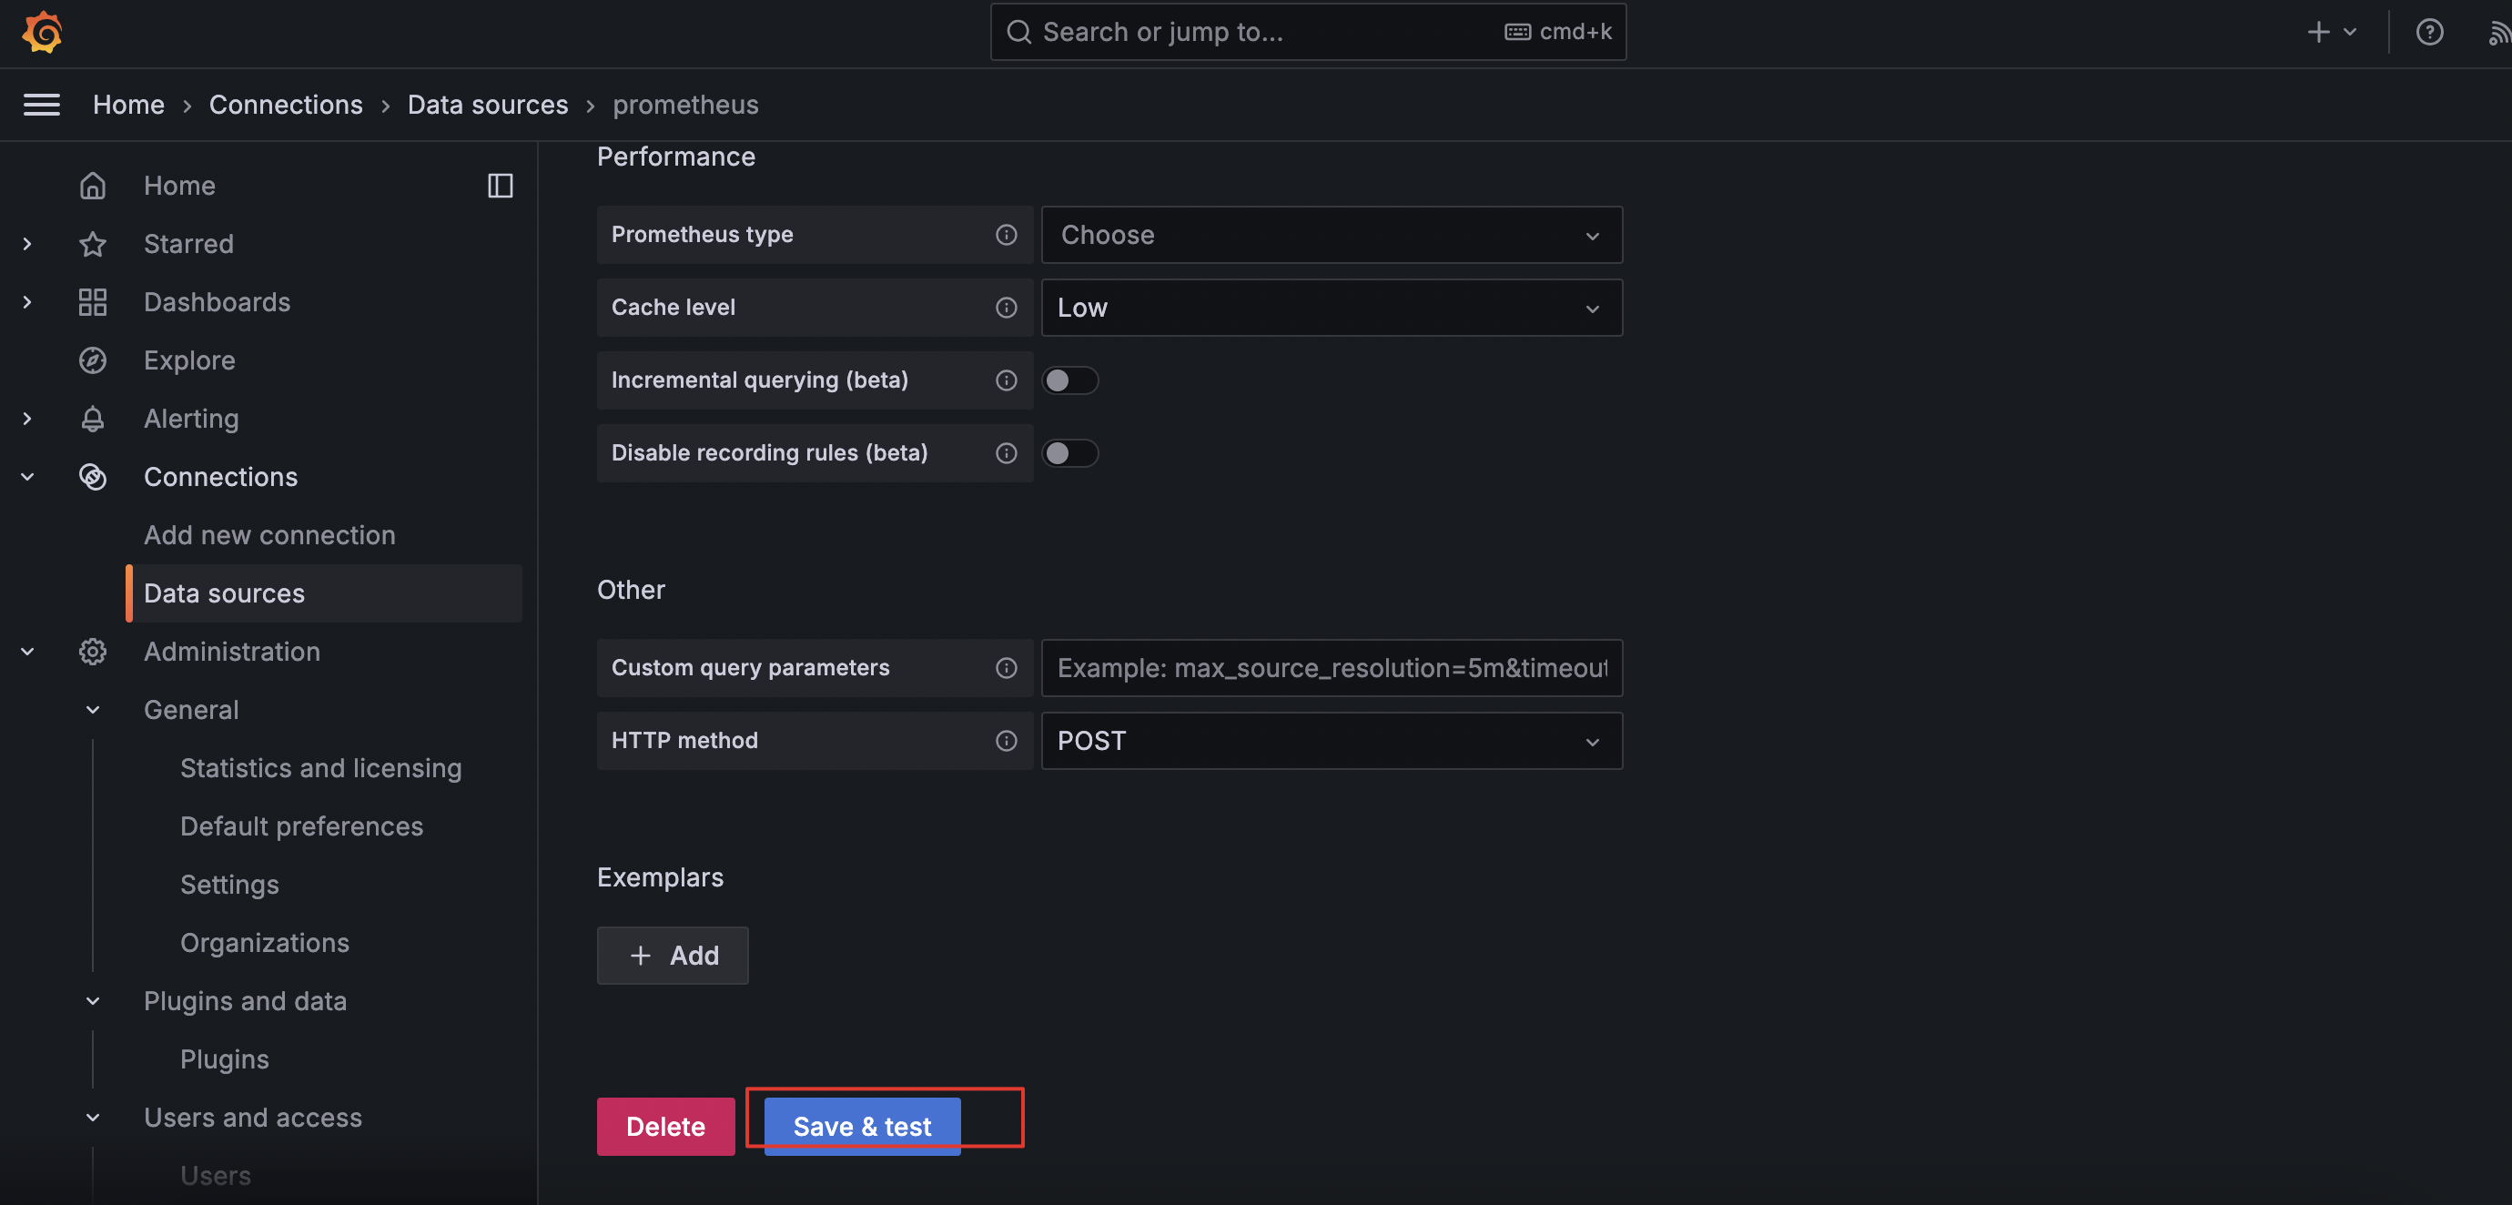Enable Incremental querying beta toggle

point(1069,380)
